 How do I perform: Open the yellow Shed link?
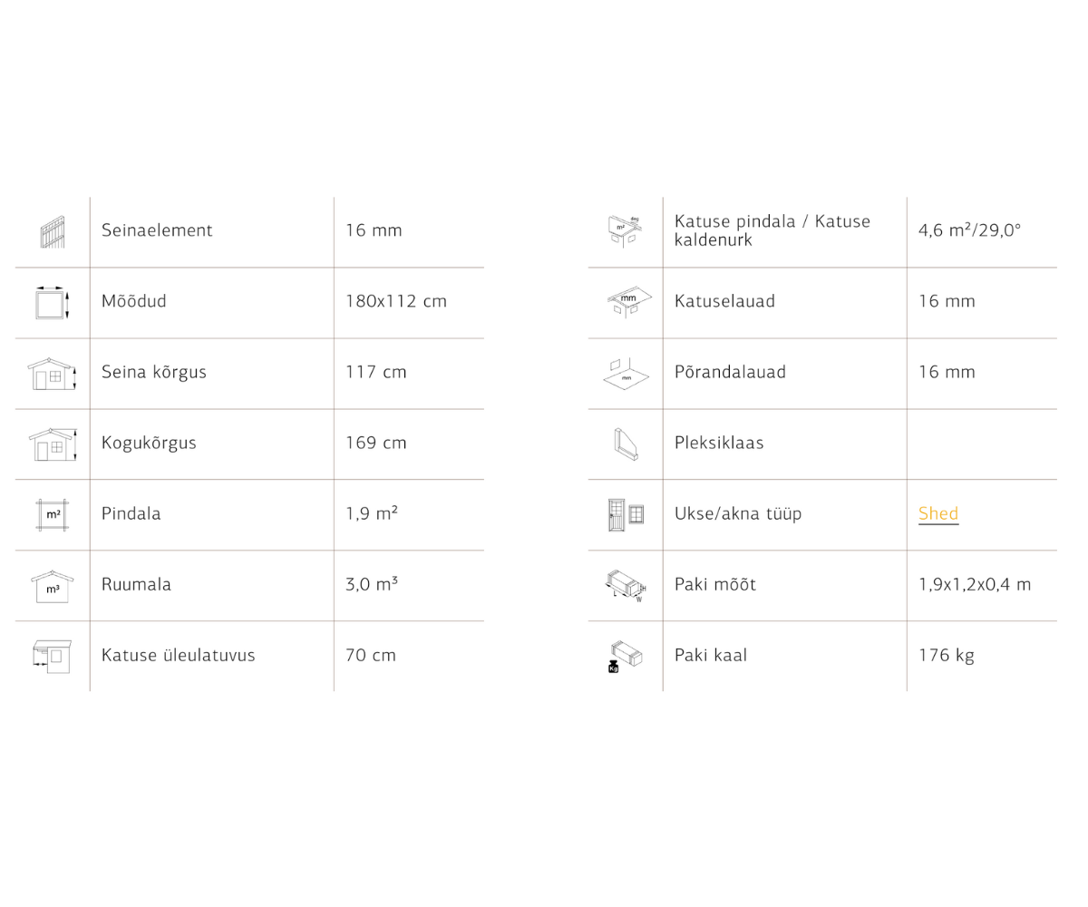click(x=937, y=513)
